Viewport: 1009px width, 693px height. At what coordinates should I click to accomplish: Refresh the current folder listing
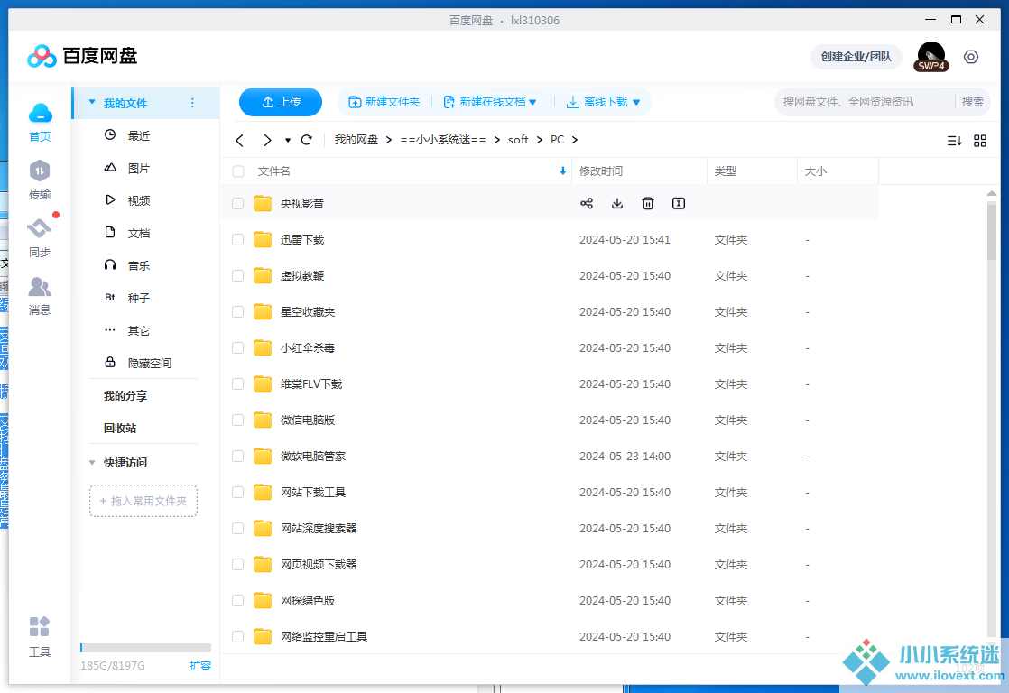(x=307, y=140)
